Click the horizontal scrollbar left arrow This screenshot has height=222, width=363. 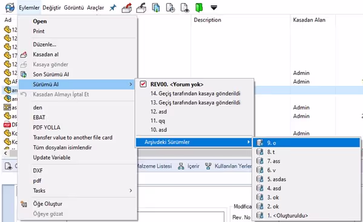coord(5,153)
